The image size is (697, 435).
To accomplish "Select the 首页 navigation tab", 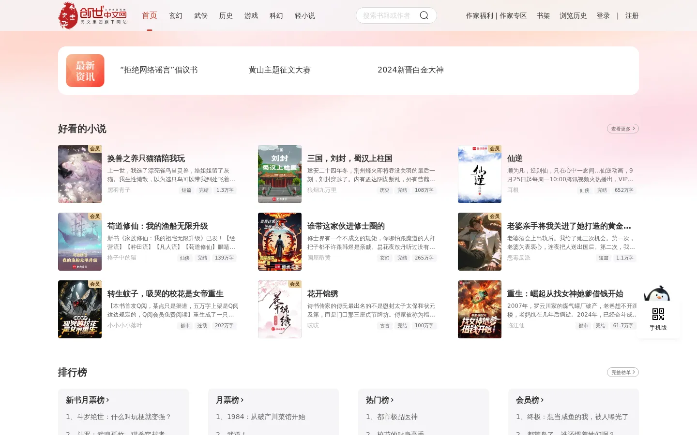I will [x=150, y=15].
